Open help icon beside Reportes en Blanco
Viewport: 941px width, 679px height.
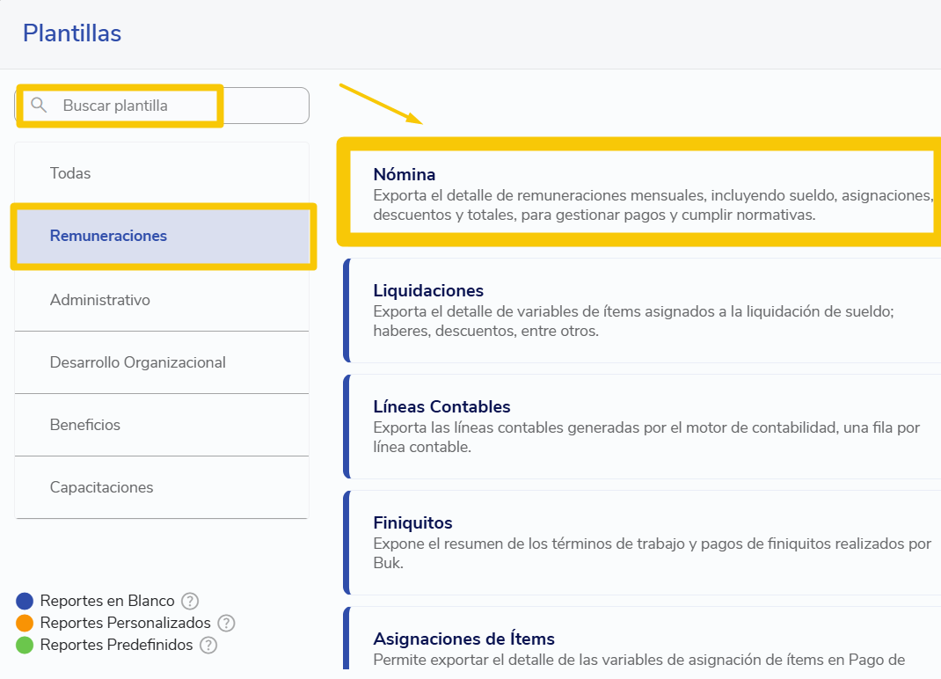190,601
